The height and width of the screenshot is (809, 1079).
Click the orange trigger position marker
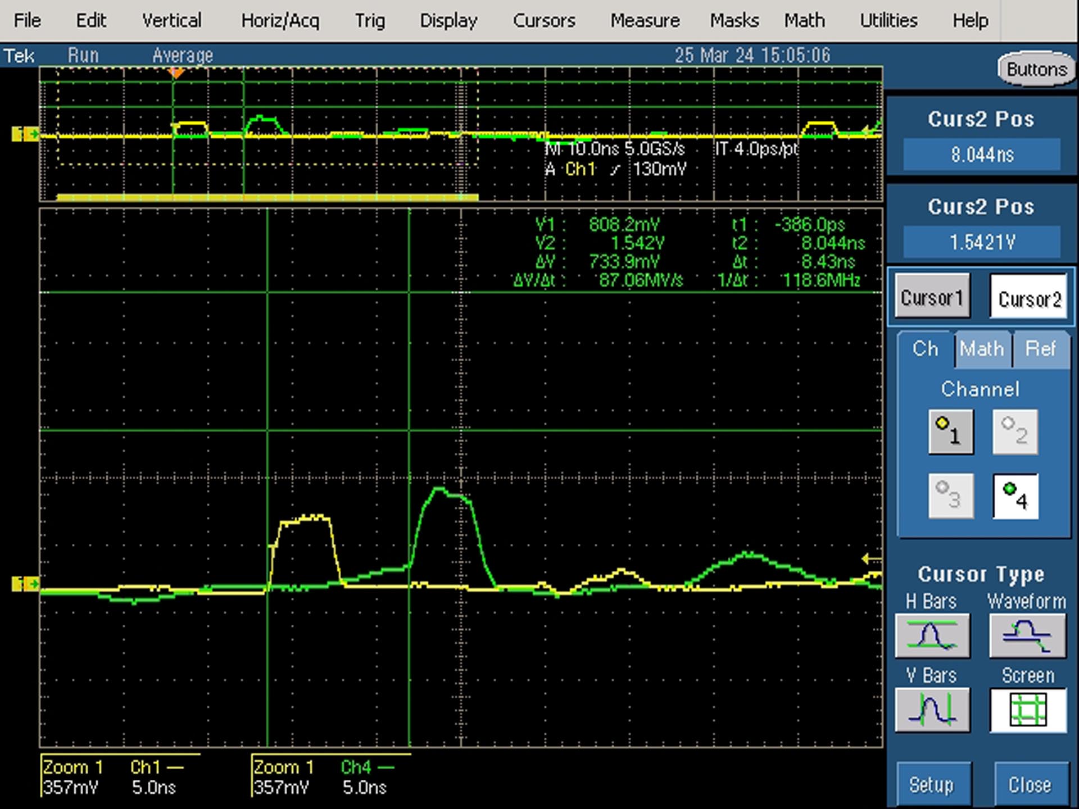[176, 73]
